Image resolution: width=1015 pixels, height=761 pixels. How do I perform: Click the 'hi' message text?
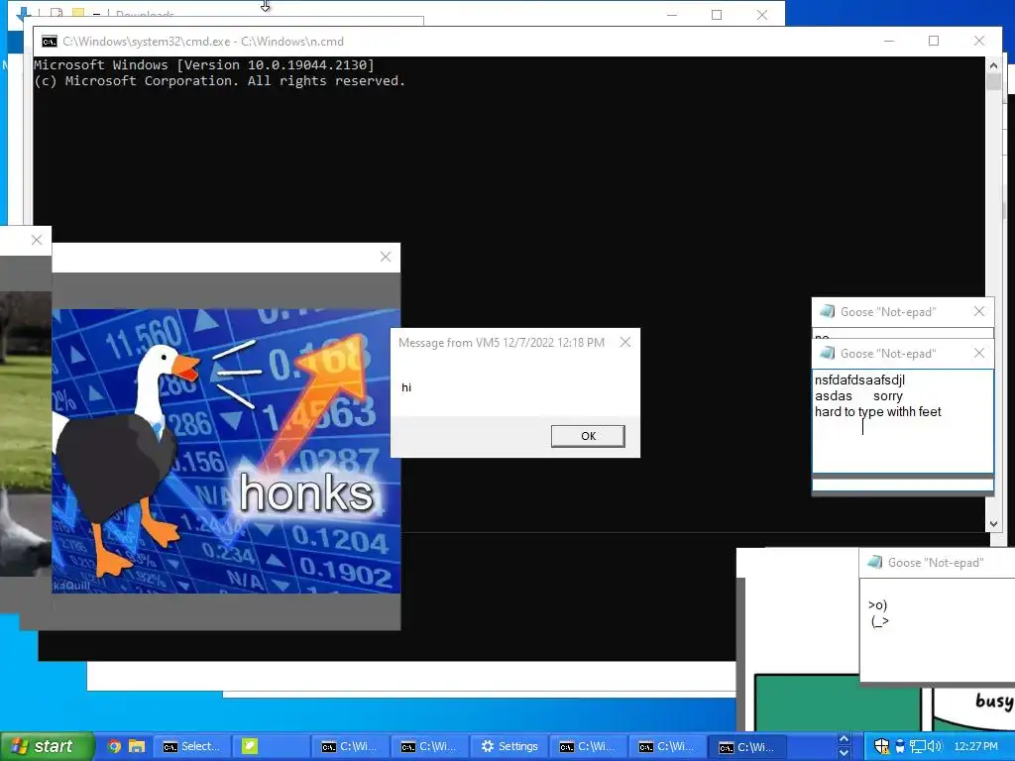point(406,387)
